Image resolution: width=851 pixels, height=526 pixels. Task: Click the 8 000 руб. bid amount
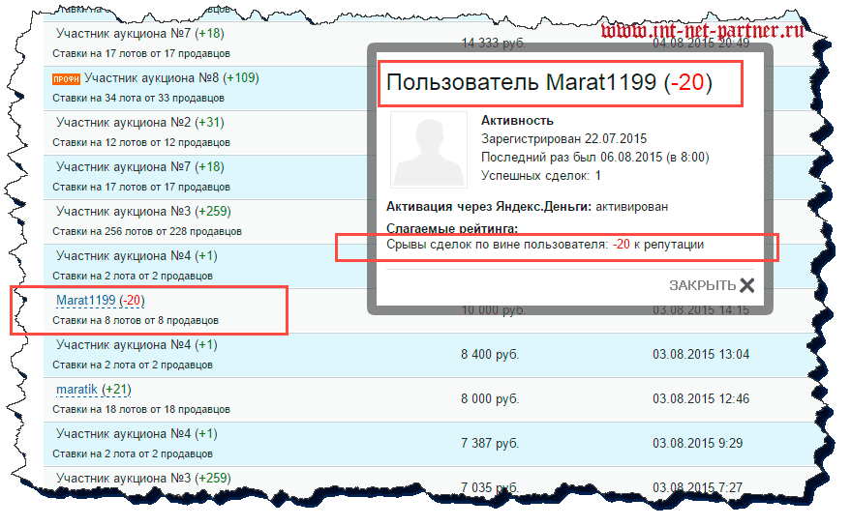pyautogui.click(x=490, y=398)
